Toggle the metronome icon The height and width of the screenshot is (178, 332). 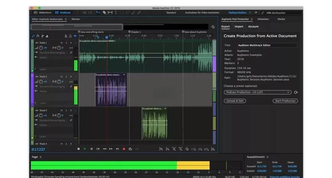(x=66, y=36)
